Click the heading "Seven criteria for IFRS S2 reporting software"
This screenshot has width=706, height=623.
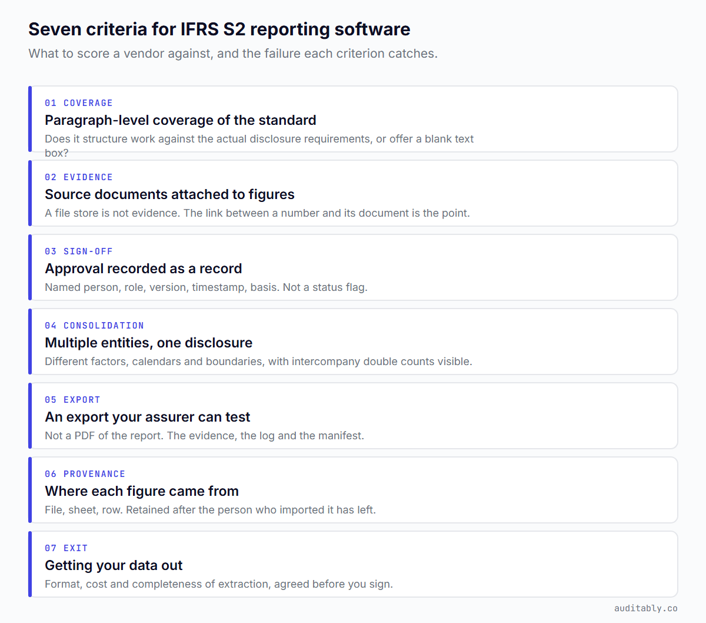click(x=219, y=29)
